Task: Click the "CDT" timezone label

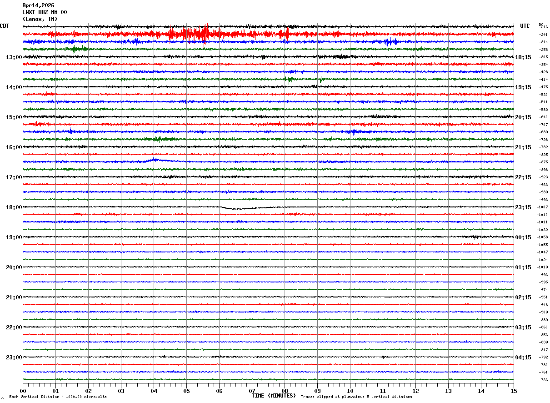Action: click(5, 26)
